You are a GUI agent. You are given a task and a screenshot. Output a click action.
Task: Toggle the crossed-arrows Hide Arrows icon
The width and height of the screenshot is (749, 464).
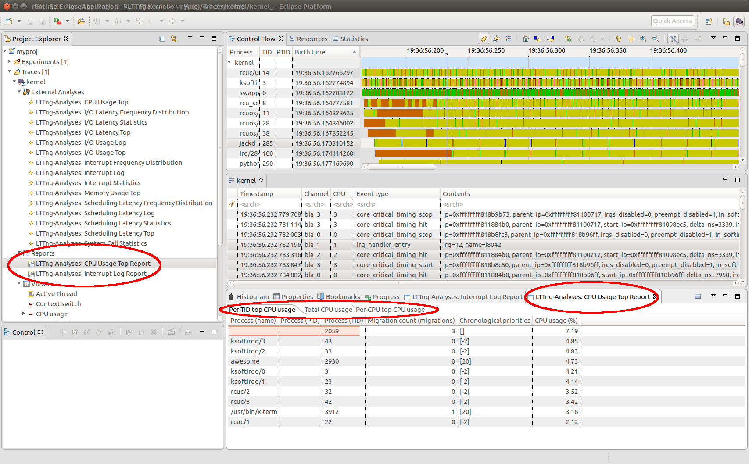pyautogui.click(x=673, y=39)
